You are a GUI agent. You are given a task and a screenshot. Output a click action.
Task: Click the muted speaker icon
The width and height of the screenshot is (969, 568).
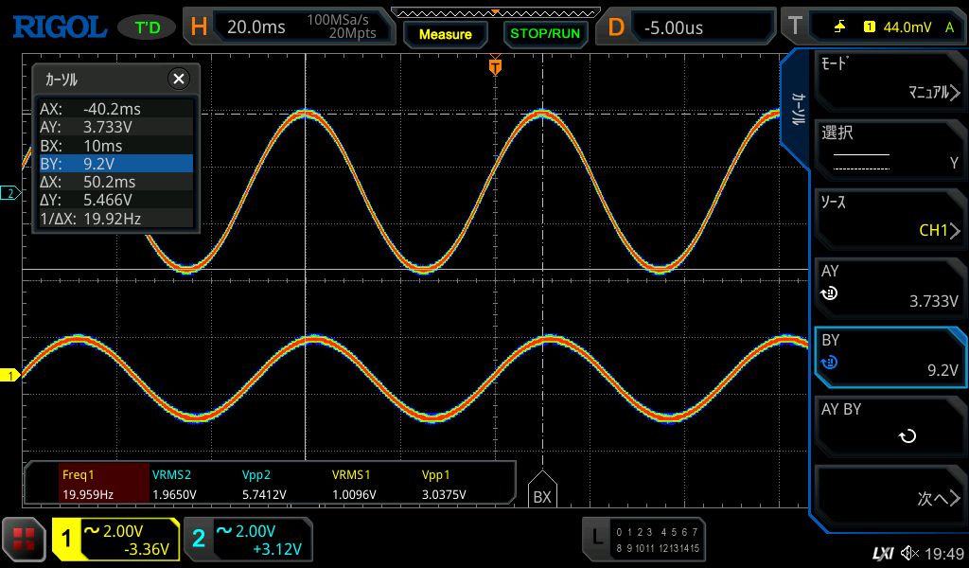tap(910, 553)
